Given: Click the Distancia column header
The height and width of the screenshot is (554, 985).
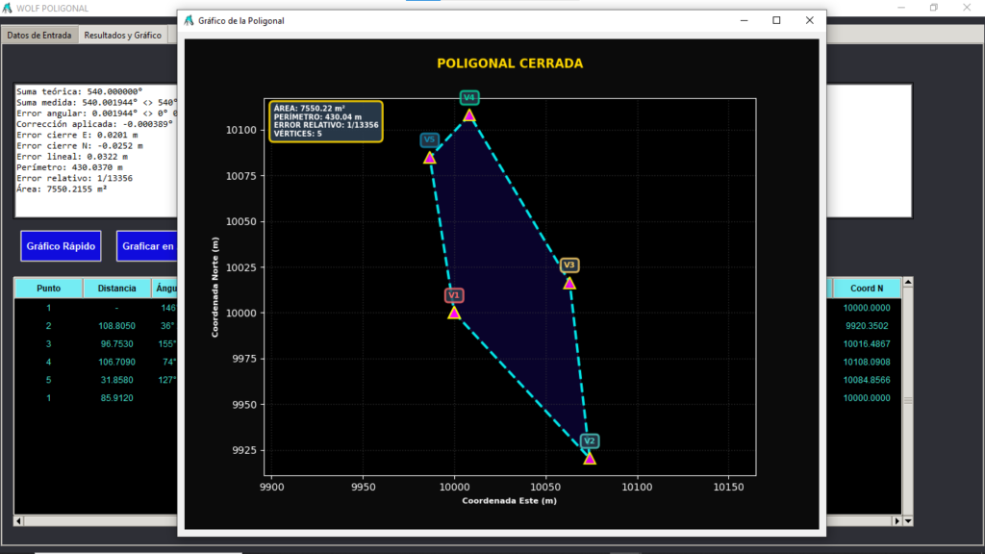Looking at the screenshot, I should point(116,289).
